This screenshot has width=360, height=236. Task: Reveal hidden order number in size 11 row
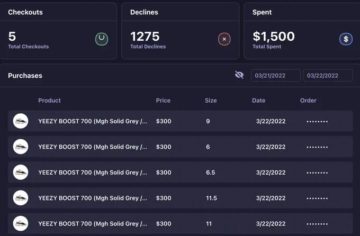coord(317,224)
